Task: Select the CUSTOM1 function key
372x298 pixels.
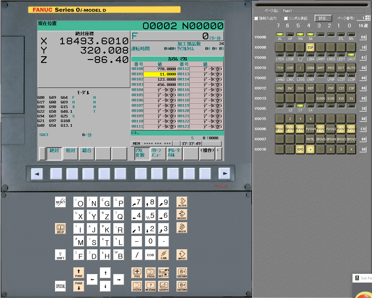Action: click(182, 273)
